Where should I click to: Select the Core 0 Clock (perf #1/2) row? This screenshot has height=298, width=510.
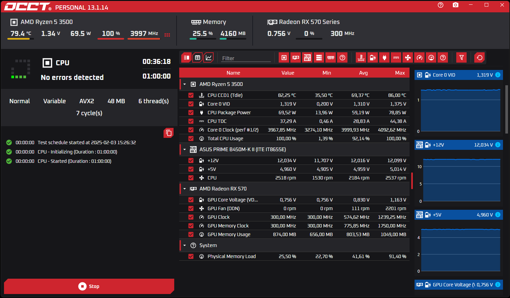(294, 130)
